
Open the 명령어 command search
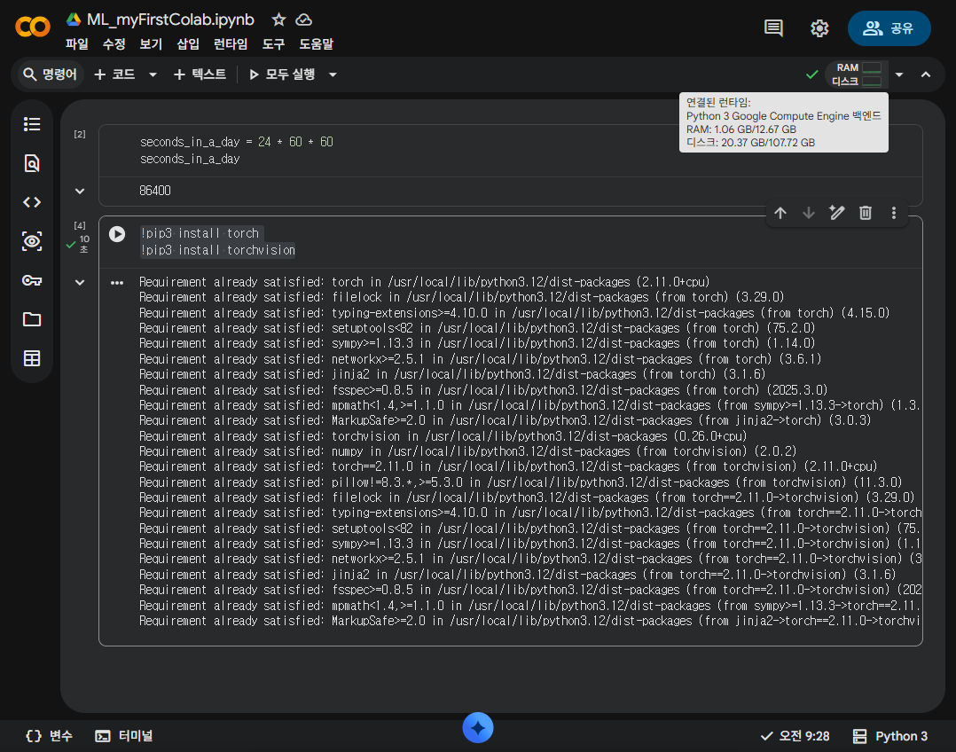[x=50, y=74]
